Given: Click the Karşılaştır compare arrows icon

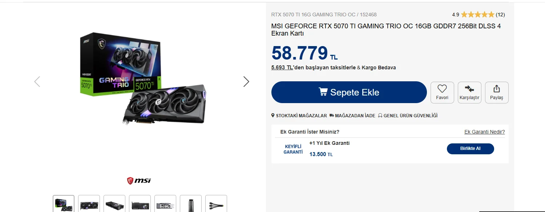Looking at the screenshot, I should click(469, 92).
